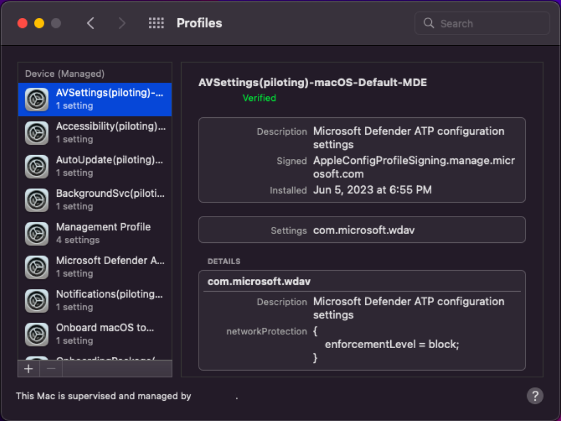Select the BackgroundSvc(piloti... profile name
561x421 pixels.
point(110,194)
